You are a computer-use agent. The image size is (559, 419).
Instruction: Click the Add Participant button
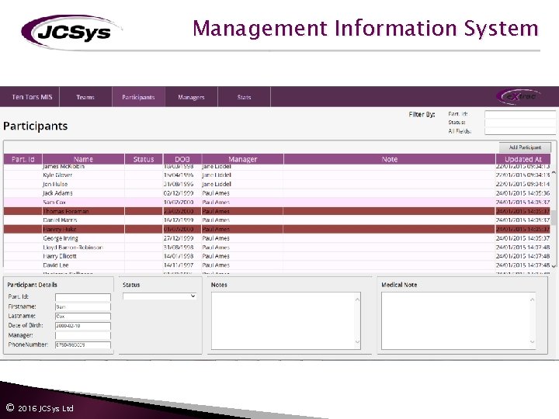point(525,147)
